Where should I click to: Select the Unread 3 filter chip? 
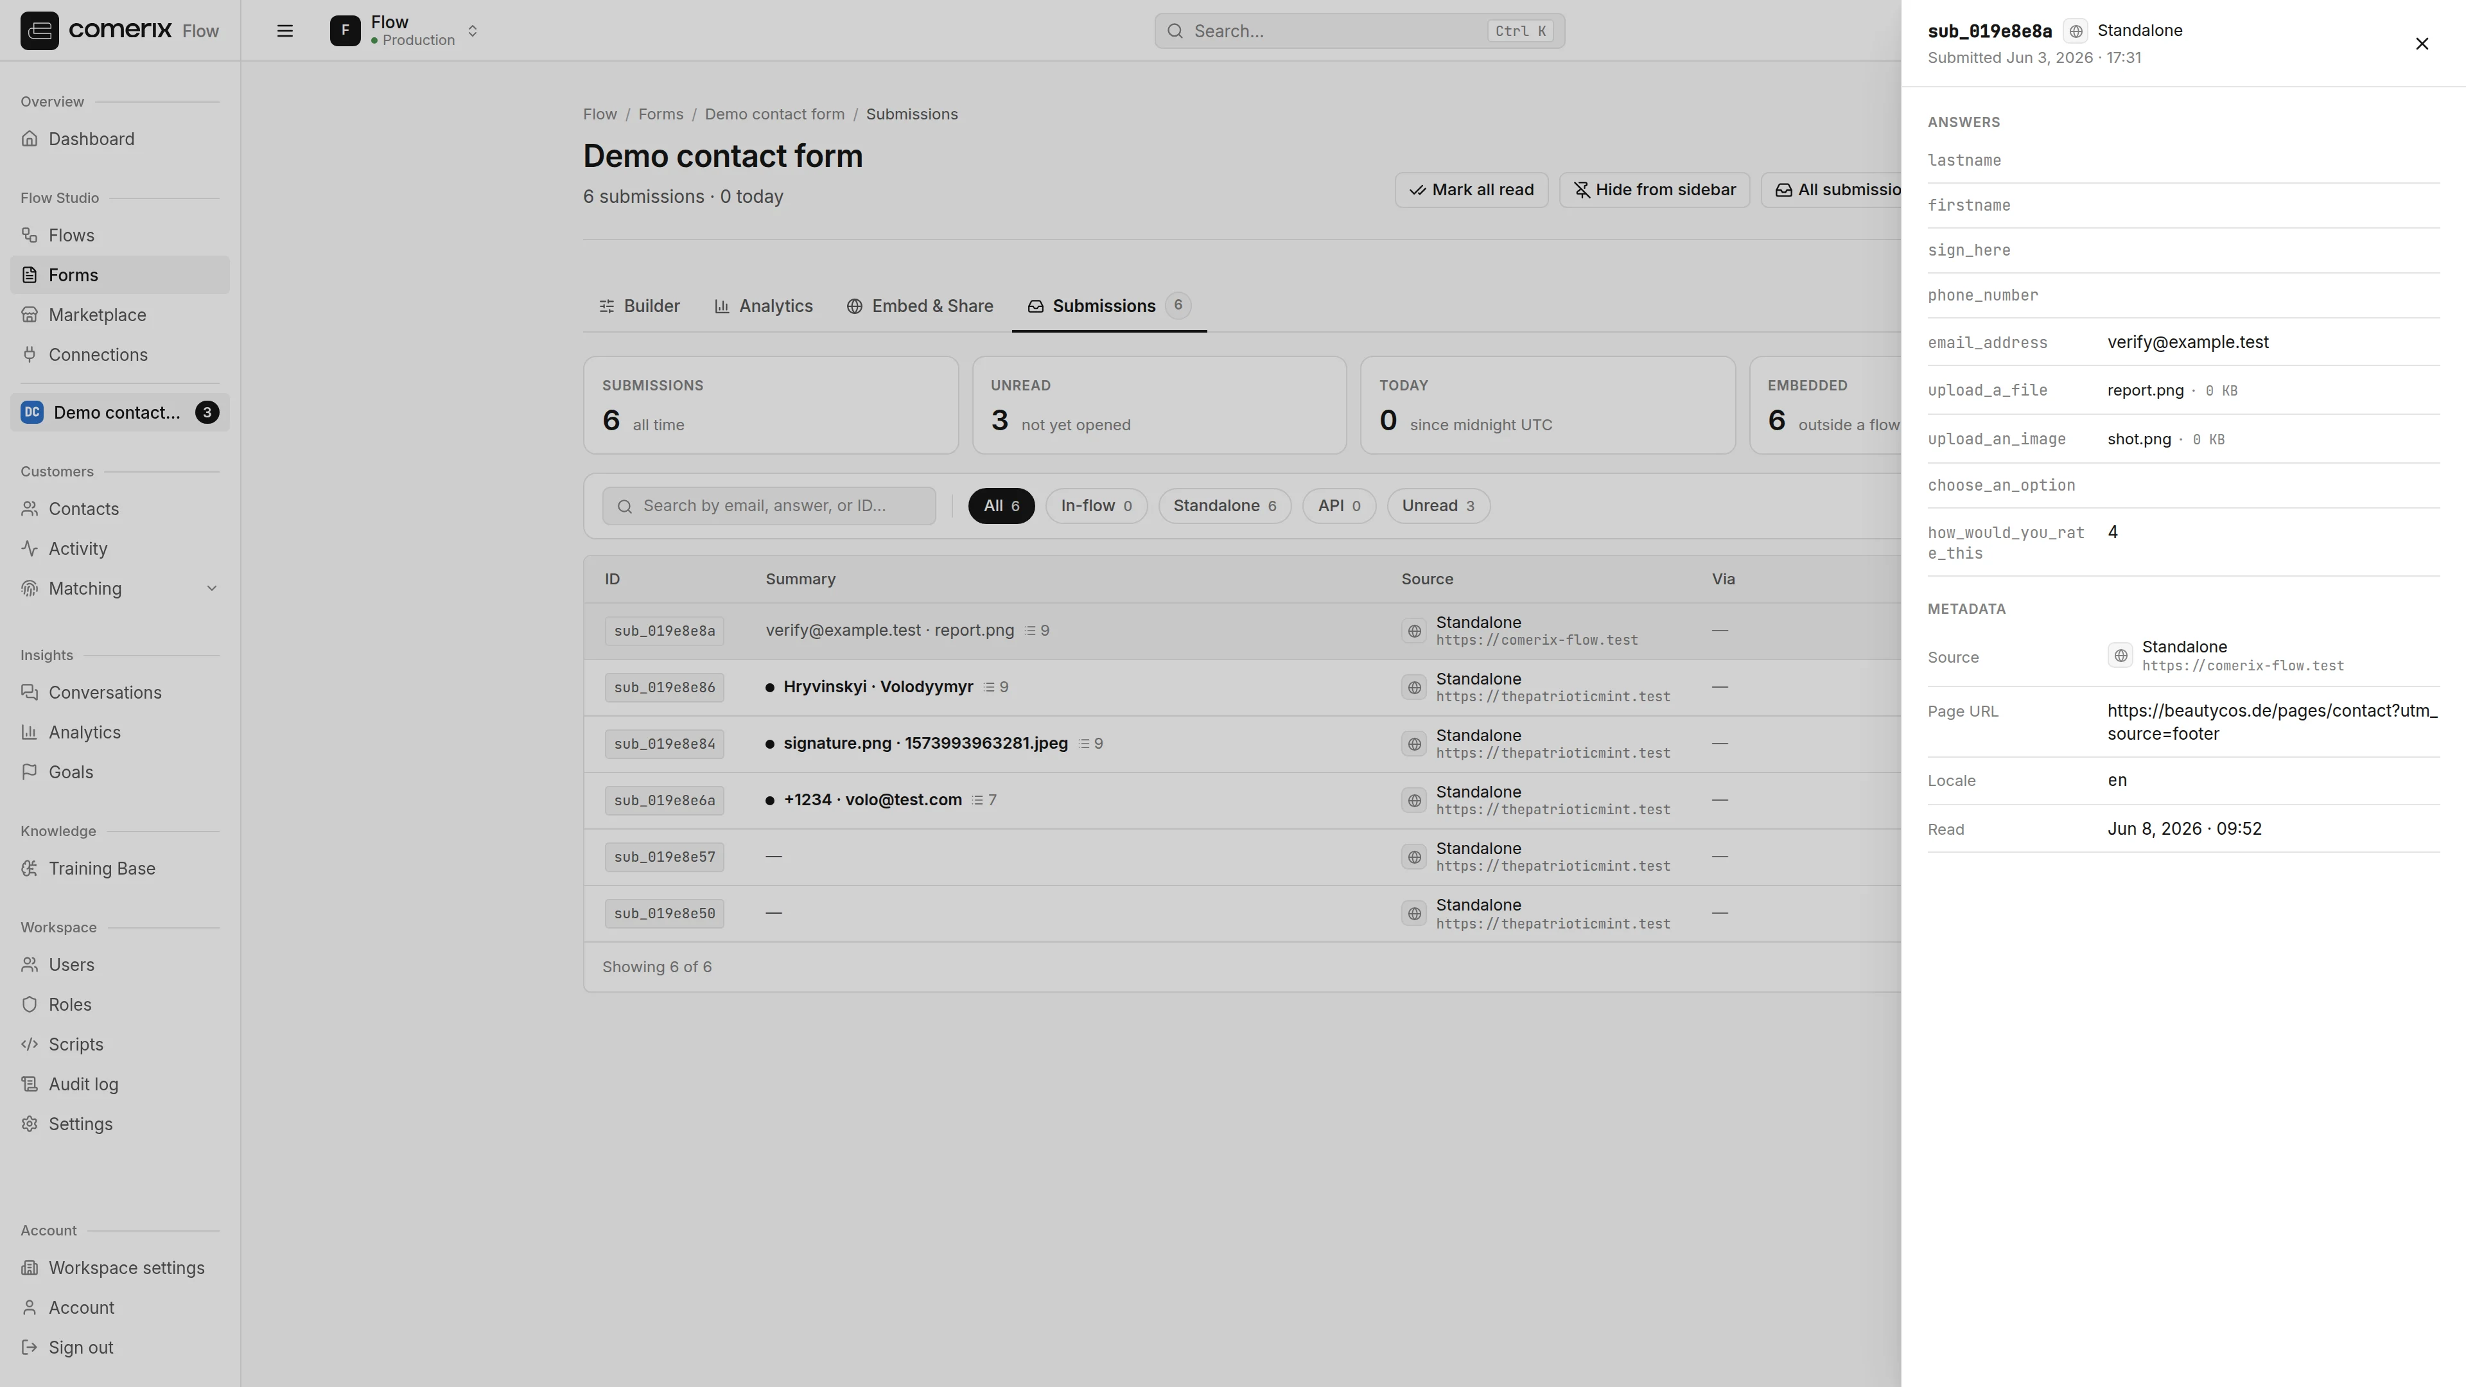coord(1438,505)
